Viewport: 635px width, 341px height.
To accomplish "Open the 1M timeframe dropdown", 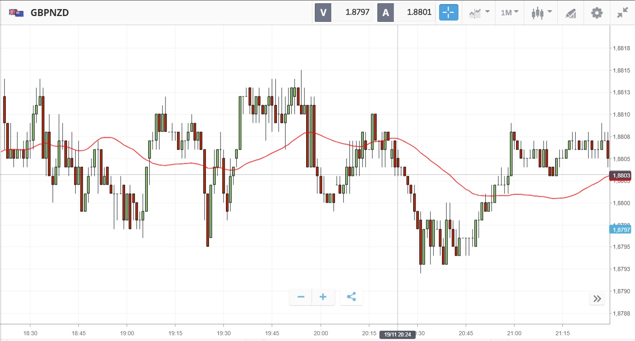I will (509, 12).
